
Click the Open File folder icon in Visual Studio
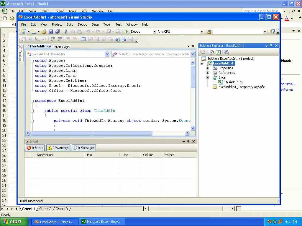[x=44, y=31]
